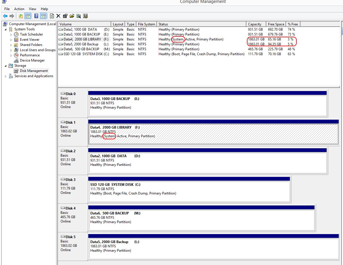Select Data6 (M:) partition on Disk 4

(201, 219)
